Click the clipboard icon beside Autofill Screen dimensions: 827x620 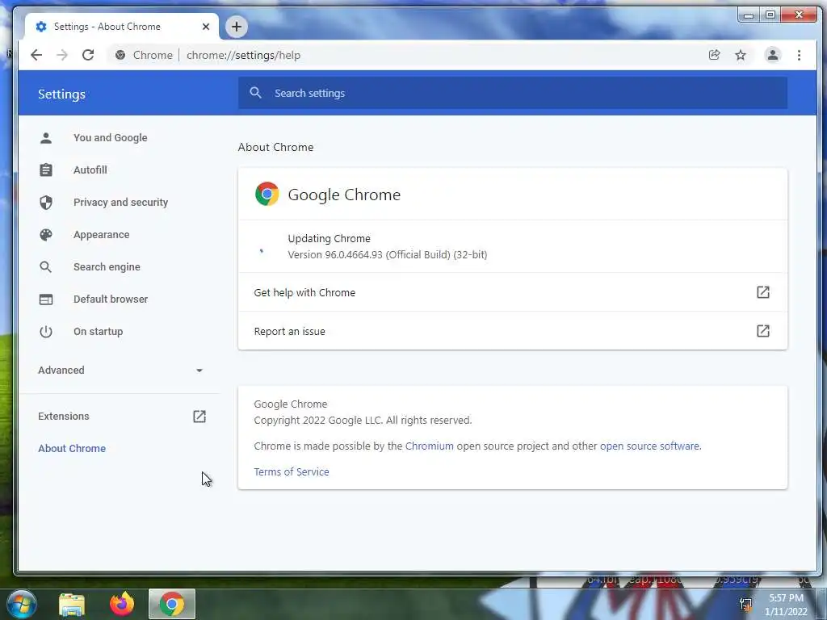tap(46, 170)
